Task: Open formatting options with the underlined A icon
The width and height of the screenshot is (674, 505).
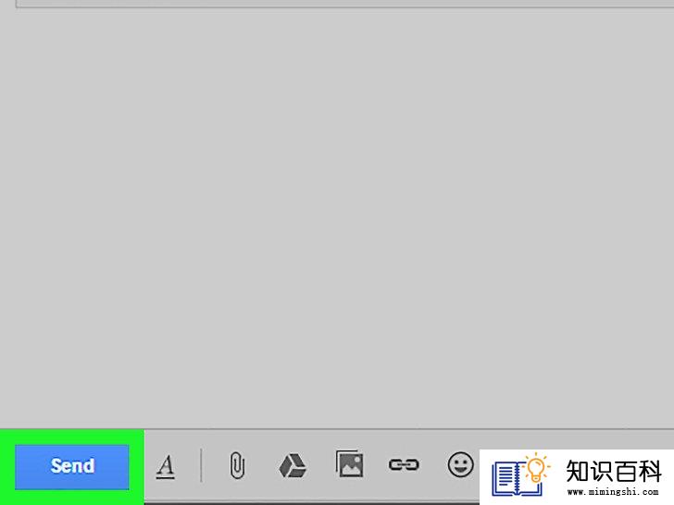Action: pos(166,466)
